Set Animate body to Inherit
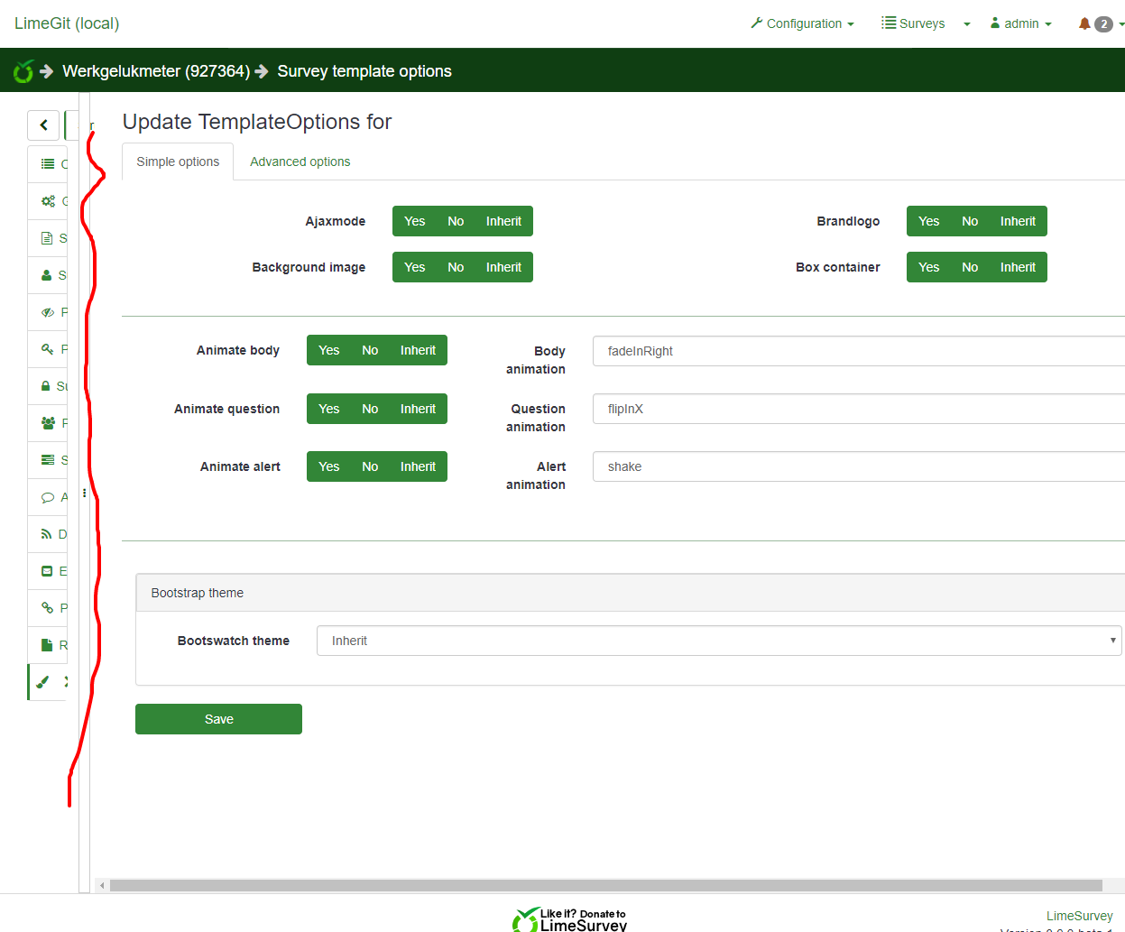Image resolution: width=1125 pixels, height=932 pixels. coord(418,350)
